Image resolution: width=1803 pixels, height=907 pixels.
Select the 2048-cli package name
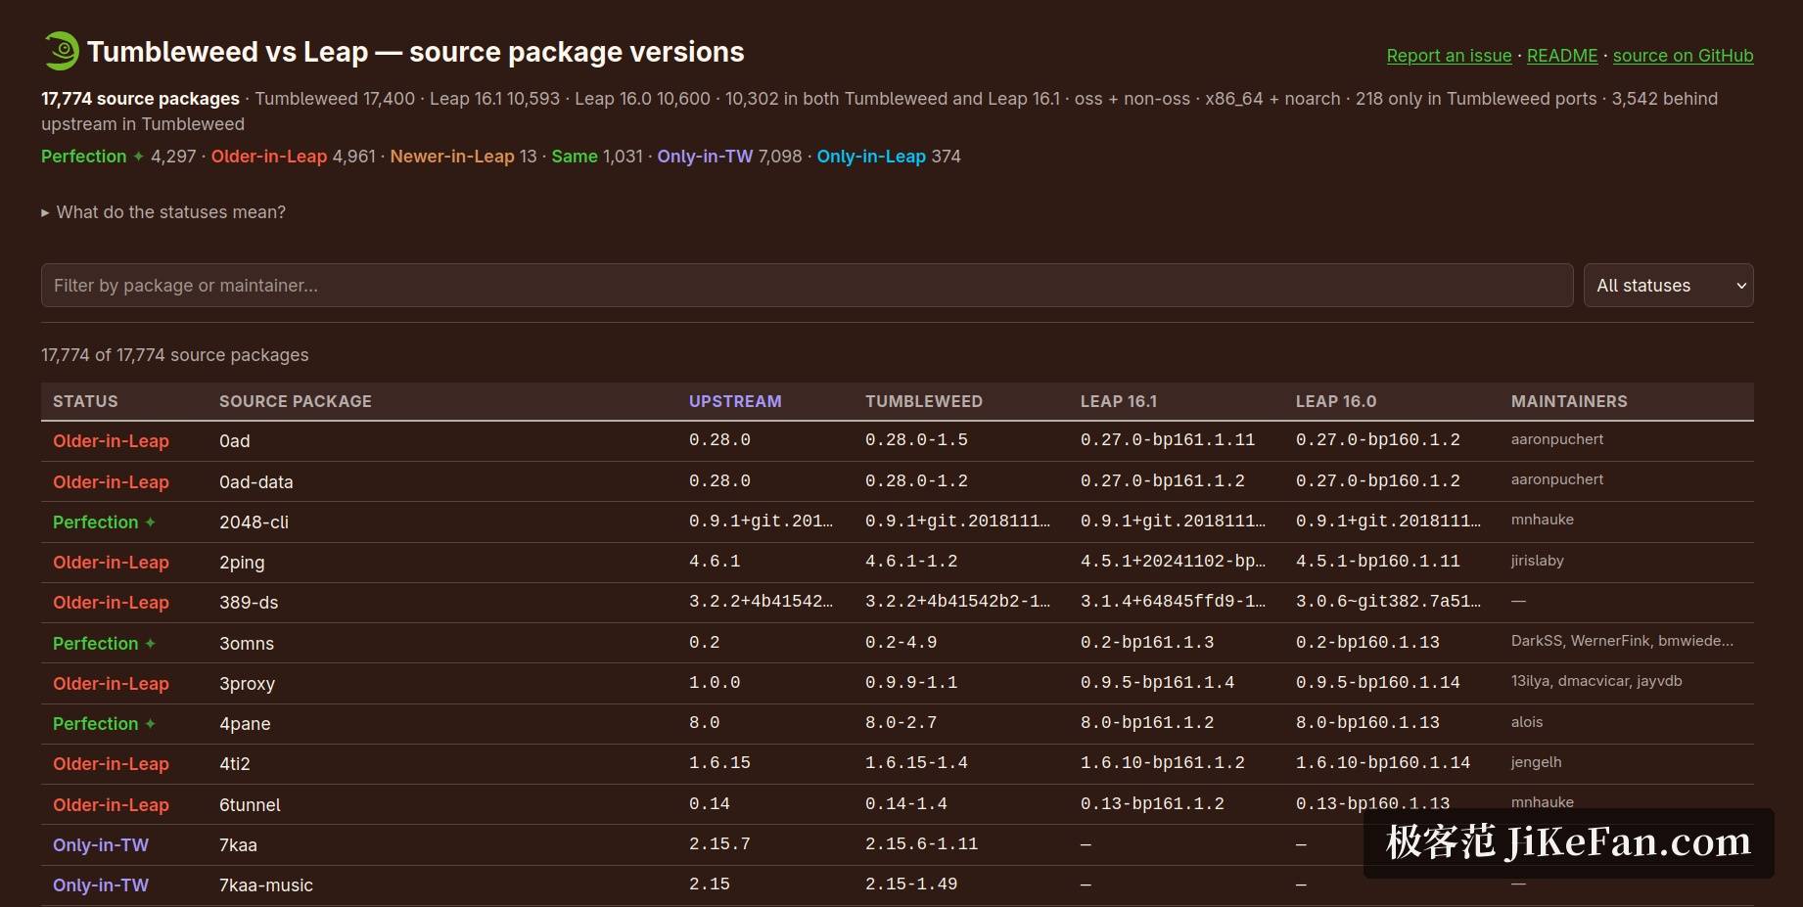coord(254,522)
